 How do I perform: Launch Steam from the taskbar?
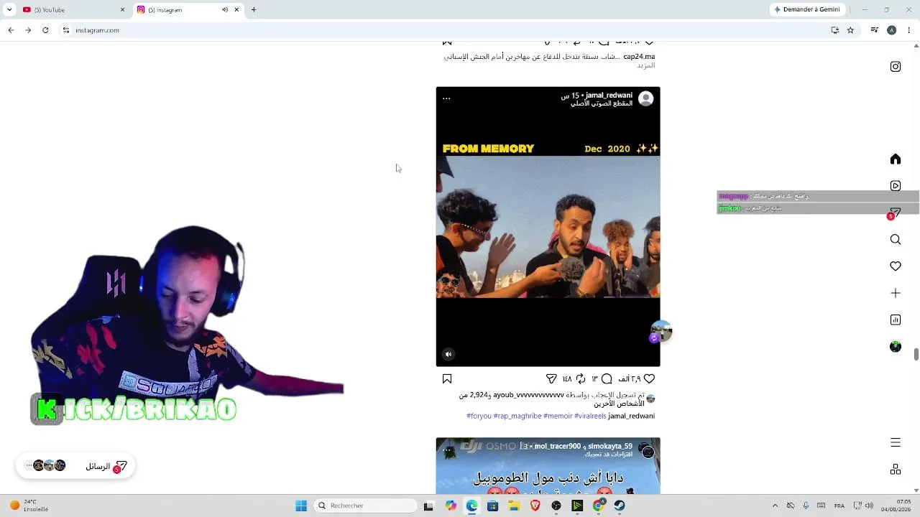pos(620,506)
